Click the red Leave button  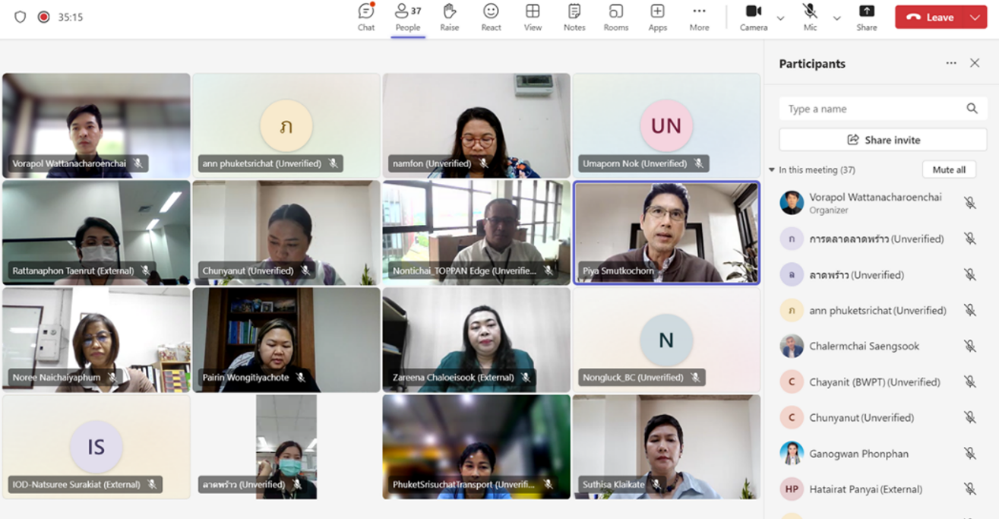coord(930,17)
